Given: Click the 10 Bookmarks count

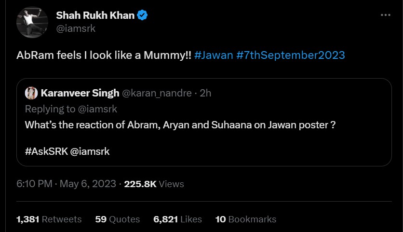Looking at the screenshot, I should tap(245, 219).
